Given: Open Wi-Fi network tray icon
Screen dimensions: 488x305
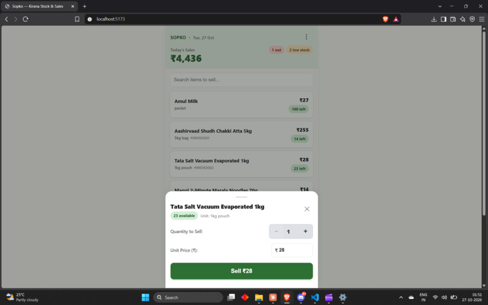Looking at the screenshot, I should [435, 298].
